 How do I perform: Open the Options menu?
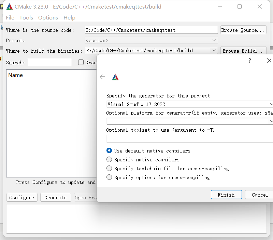coord(48,18)
